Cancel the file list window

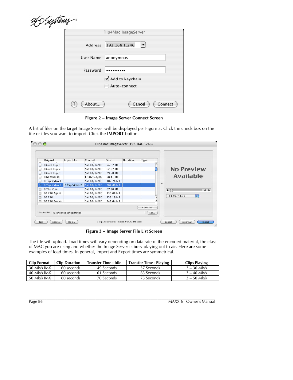[x=168, y=222]
